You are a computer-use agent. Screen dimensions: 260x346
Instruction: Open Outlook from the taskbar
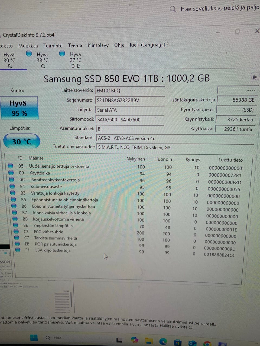tap(192, 343)
